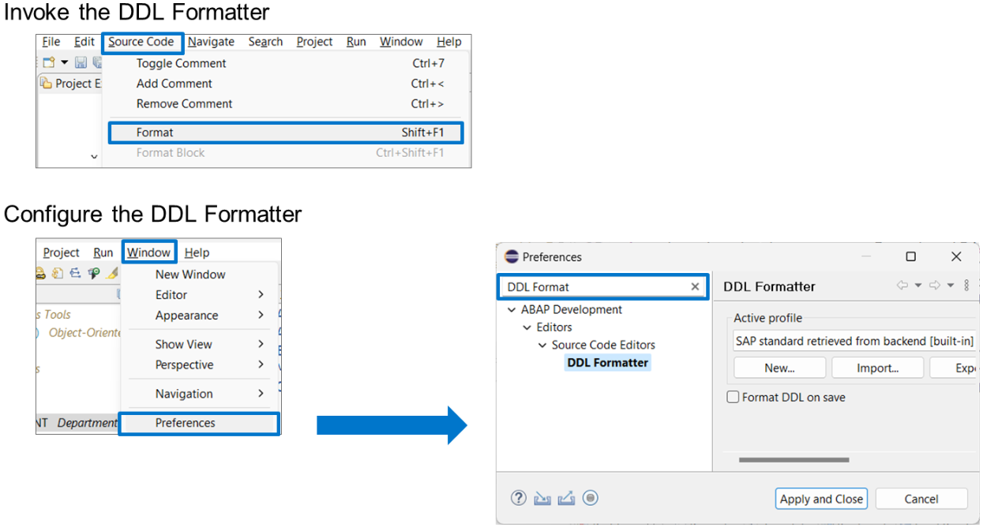Click the green magnifier toolbar icon
983x527 pixels.
coord(94,273)
